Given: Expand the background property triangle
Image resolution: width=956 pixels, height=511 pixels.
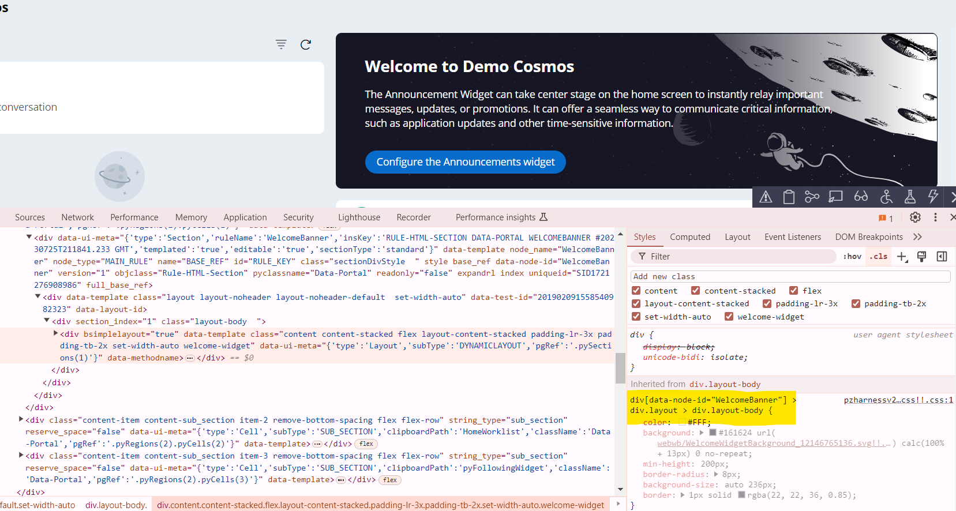Looking at the screenshot, I should point(702,433).
